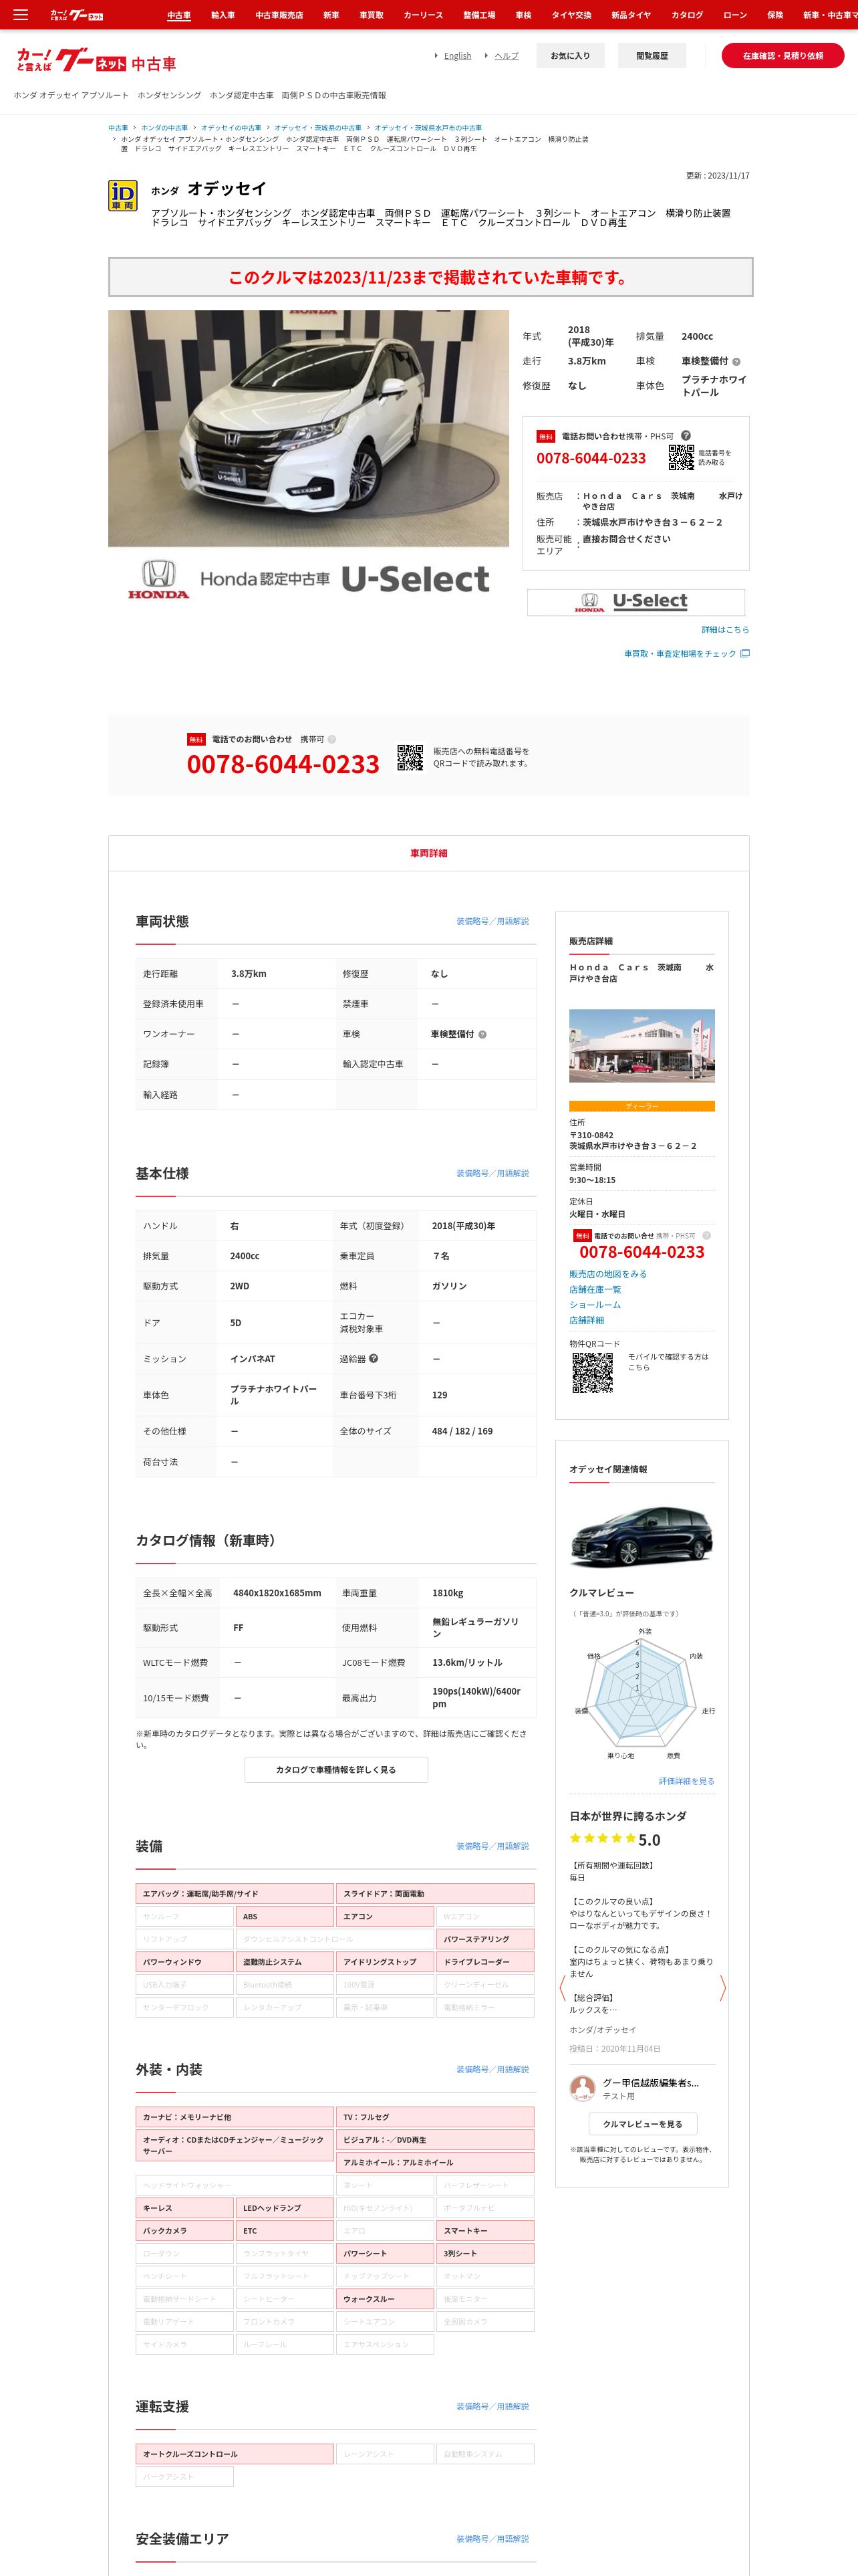Screen dimensions: 858x2576
Task: Click 店舗在庫一覧 link
Action: (x=595, y=1290)
